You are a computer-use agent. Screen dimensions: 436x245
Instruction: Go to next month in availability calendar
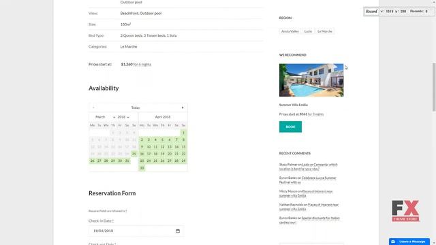183,108
